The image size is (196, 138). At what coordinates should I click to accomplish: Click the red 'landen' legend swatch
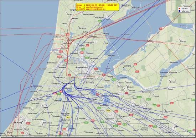[x=180, y=9]
